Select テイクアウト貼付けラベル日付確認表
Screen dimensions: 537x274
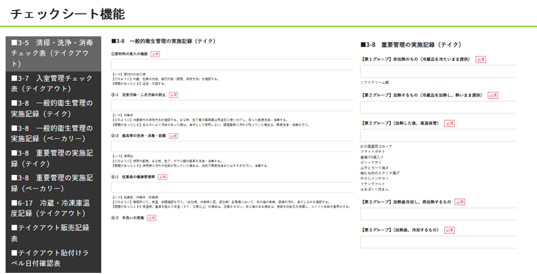tap(54, 258)
